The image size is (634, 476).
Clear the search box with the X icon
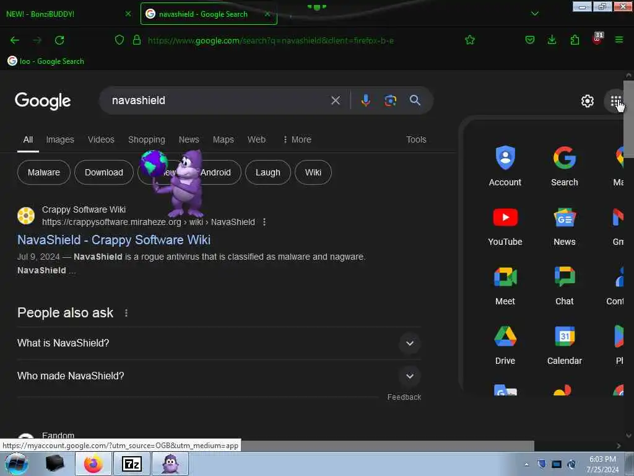[335, 100]
